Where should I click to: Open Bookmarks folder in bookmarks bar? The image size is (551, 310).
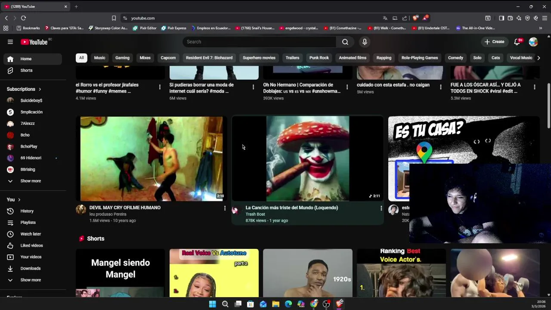(x=28, y=28)
